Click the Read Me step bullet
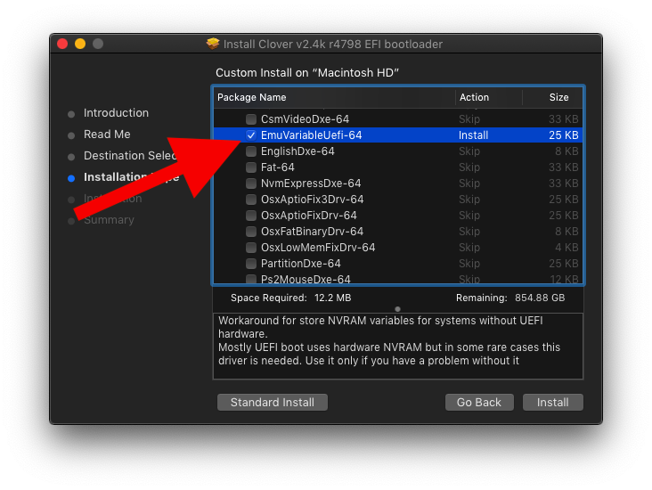The image size is (652, 490). [x=71, y=135]
